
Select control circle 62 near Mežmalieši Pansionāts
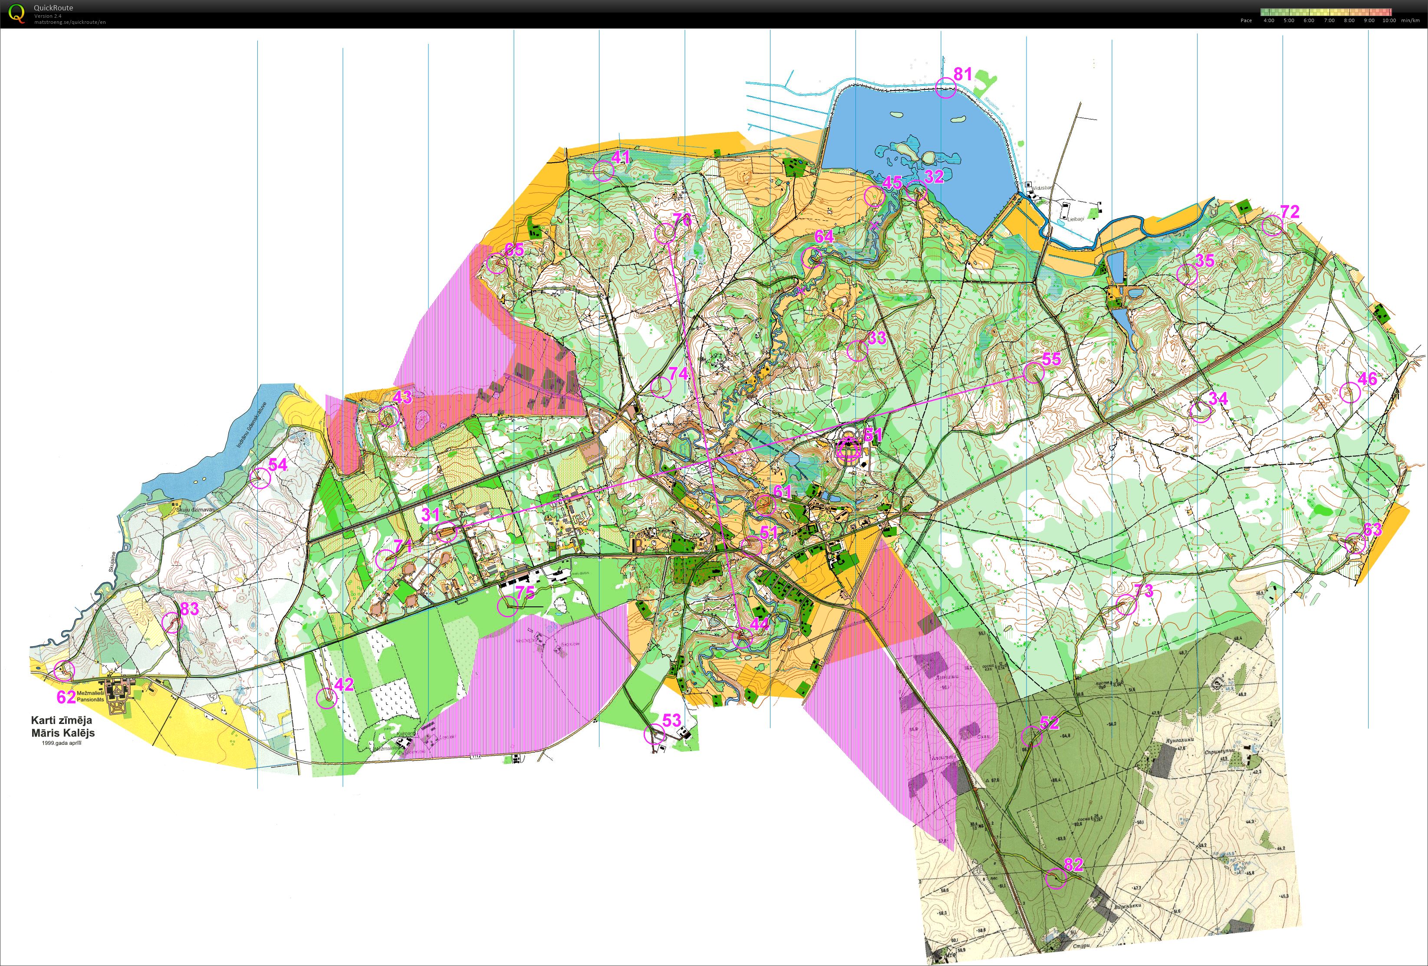pyautogui.click(x=64, y=671)
